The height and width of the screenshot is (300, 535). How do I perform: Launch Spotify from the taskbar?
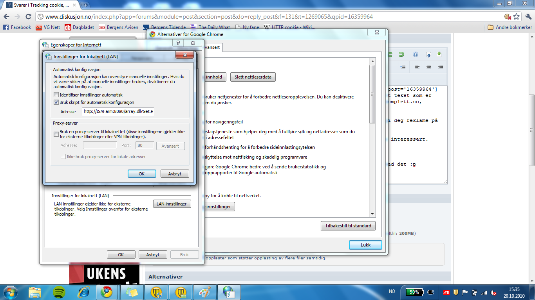(59, 292)
